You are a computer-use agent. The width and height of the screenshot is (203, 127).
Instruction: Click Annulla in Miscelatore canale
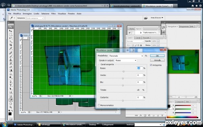[157, 60]
